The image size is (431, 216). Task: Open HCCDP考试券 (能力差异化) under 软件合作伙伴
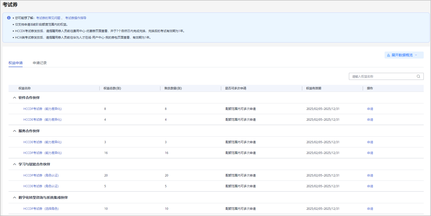pyautogui.click(x=42, y=109)
